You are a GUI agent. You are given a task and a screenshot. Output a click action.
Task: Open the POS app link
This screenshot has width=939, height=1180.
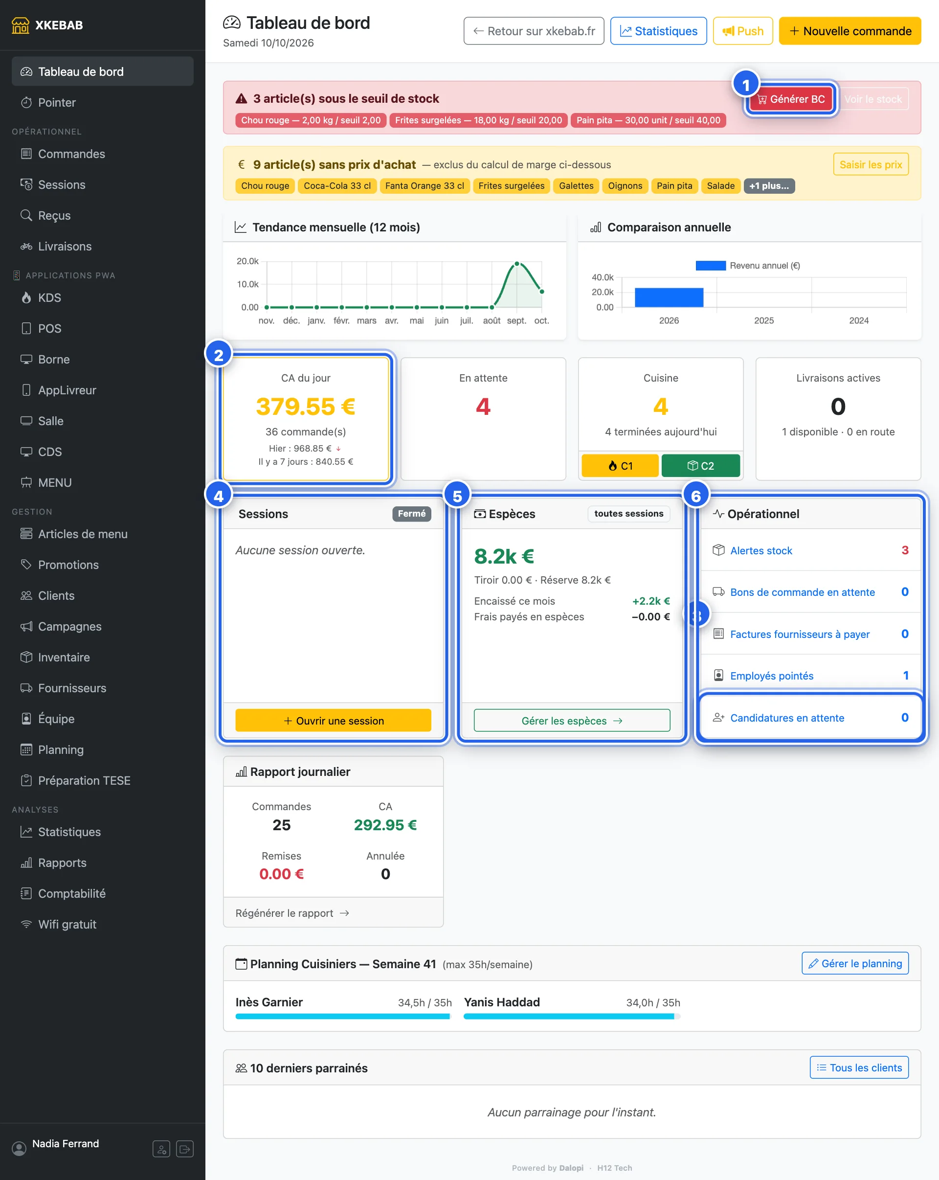click(x=102, y=328)
